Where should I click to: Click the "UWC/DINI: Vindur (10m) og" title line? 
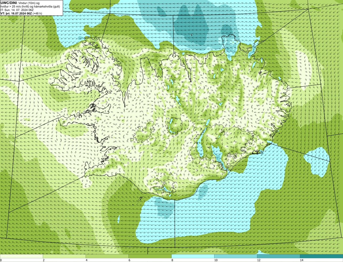click(20, 3)
